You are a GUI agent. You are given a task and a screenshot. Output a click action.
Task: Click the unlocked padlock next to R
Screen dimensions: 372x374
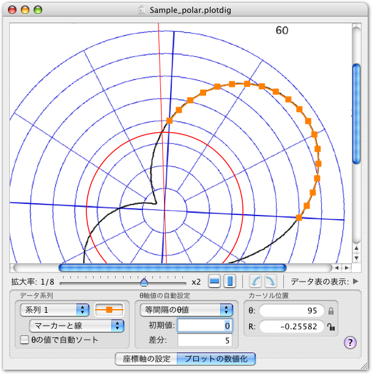(331, 326)
